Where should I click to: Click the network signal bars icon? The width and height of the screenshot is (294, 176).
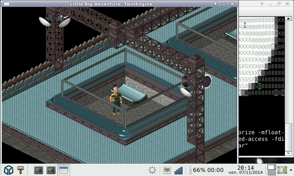click(x=179, y=170)
